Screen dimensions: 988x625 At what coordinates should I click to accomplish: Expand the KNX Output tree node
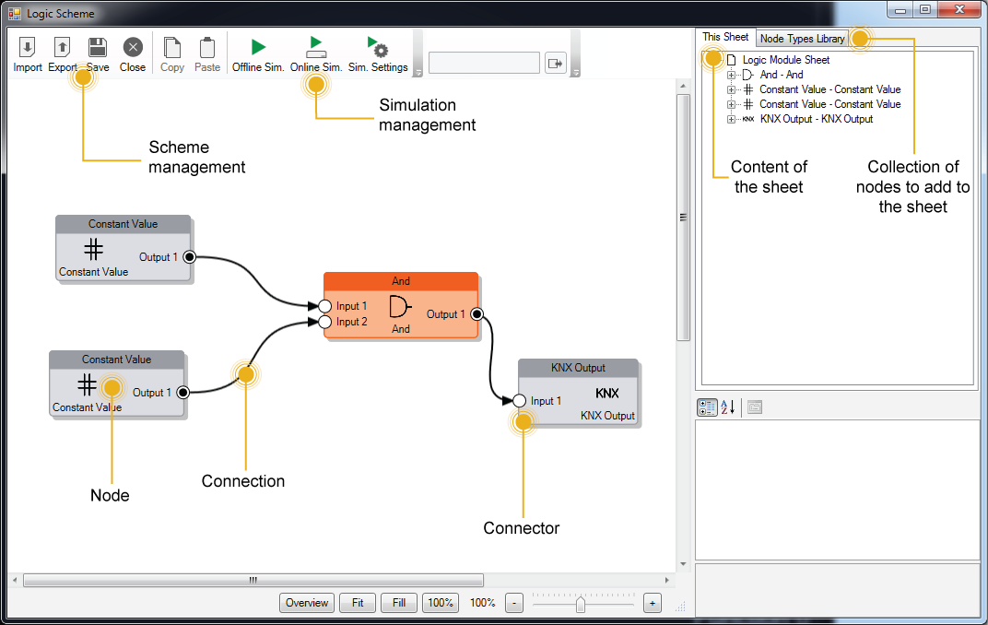[x=731, y=119]
